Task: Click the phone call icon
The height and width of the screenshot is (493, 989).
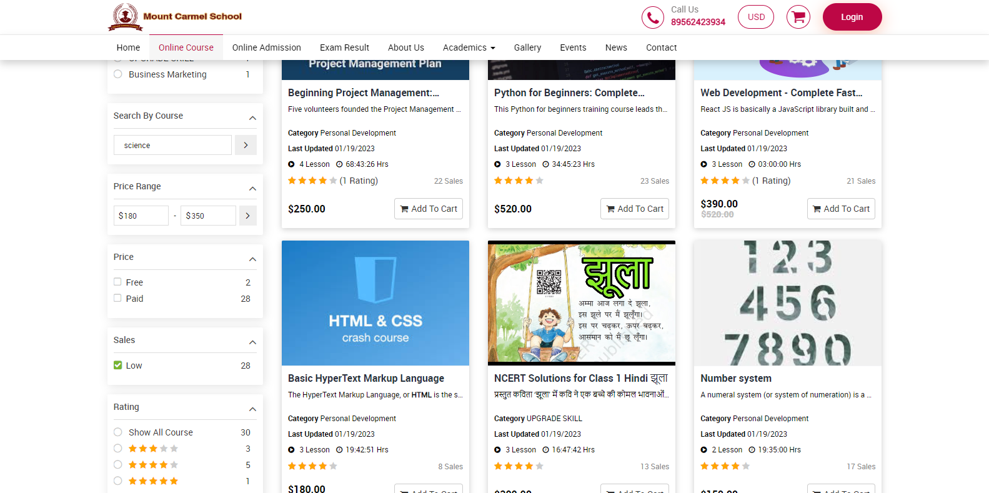Action: [652, 17]
